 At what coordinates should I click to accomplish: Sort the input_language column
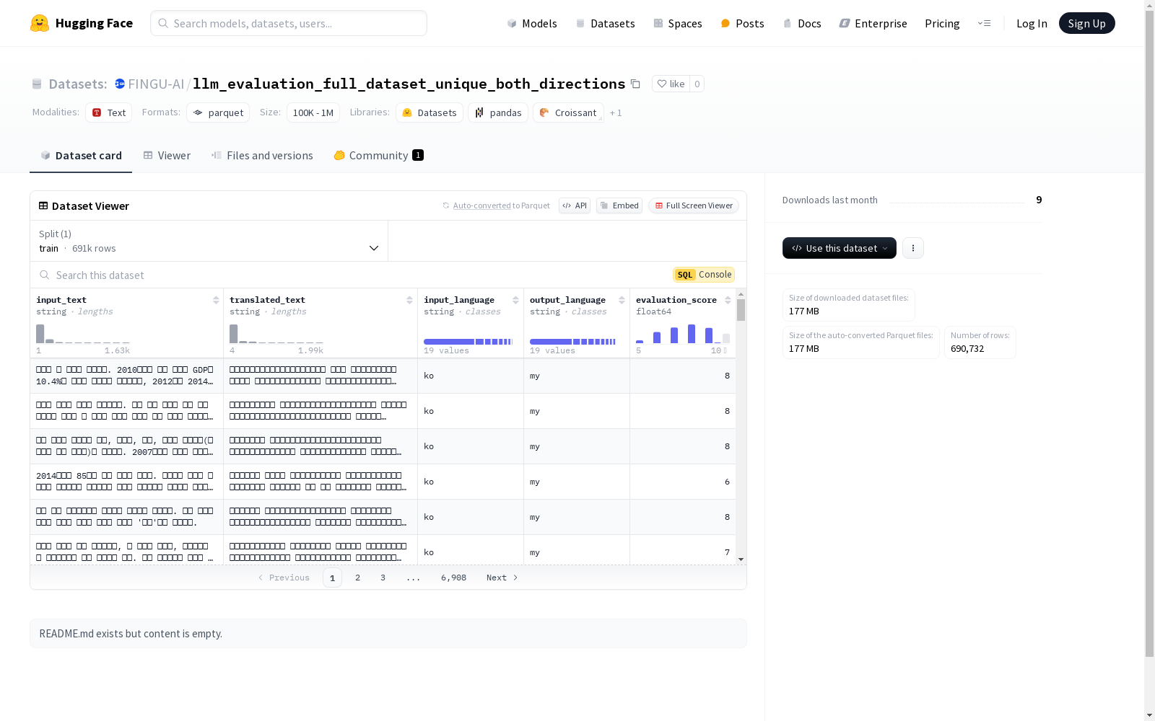(515, 300)
